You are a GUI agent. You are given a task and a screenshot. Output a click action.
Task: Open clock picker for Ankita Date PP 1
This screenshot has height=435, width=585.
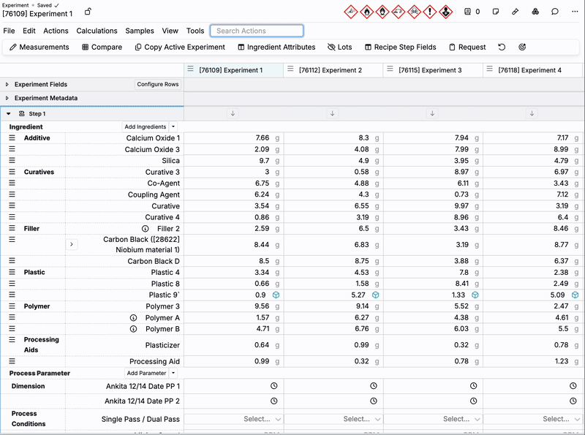[274, 385]
